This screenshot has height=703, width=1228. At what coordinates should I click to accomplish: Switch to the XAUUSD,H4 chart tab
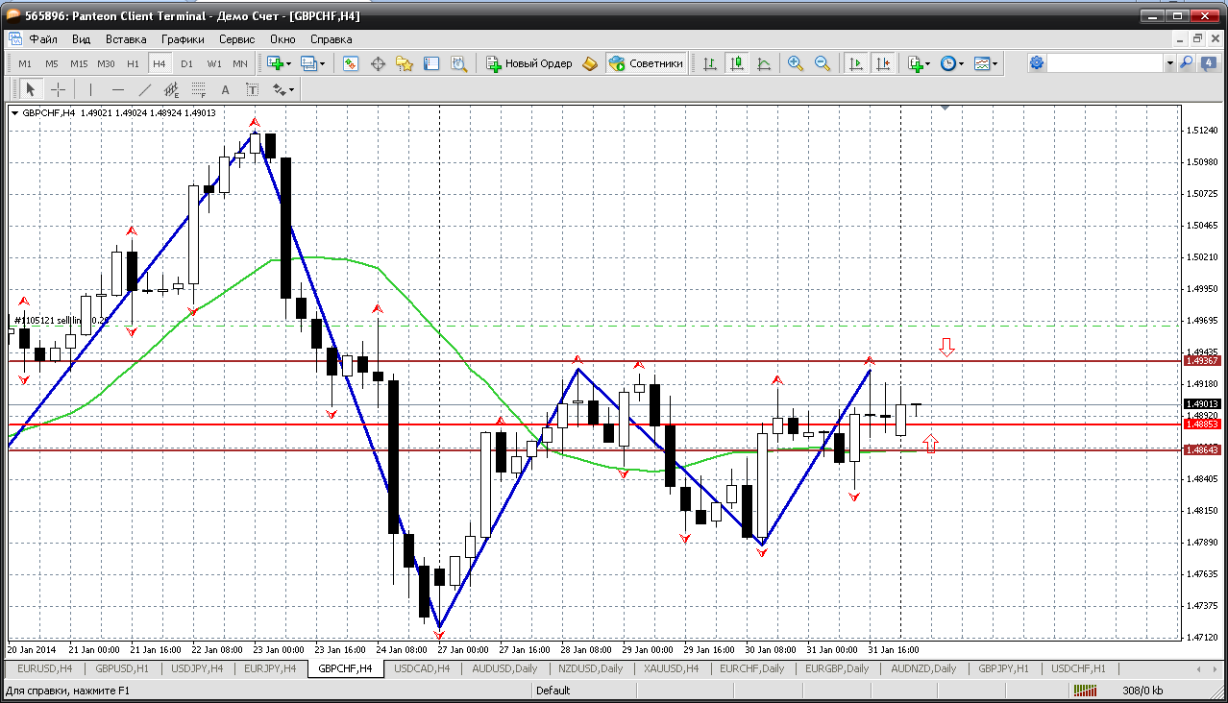pyautogui.click(x=671, y=668)
